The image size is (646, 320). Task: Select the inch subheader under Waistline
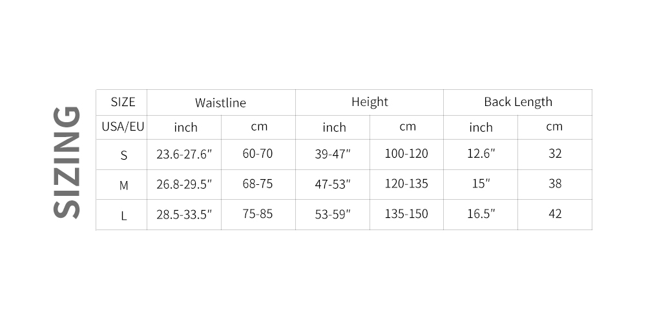[185, 127]
